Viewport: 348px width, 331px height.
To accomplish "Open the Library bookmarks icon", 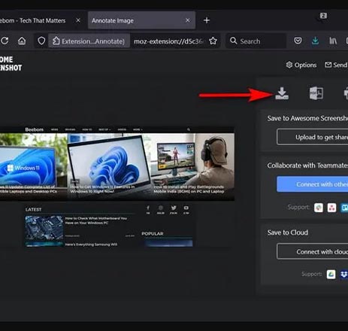I will [x=333, y=41].
